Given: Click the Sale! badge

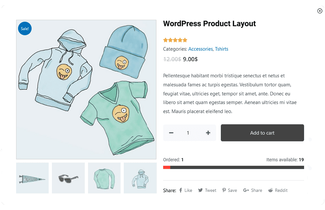Looking at the screenshot, I should (25, 29).
